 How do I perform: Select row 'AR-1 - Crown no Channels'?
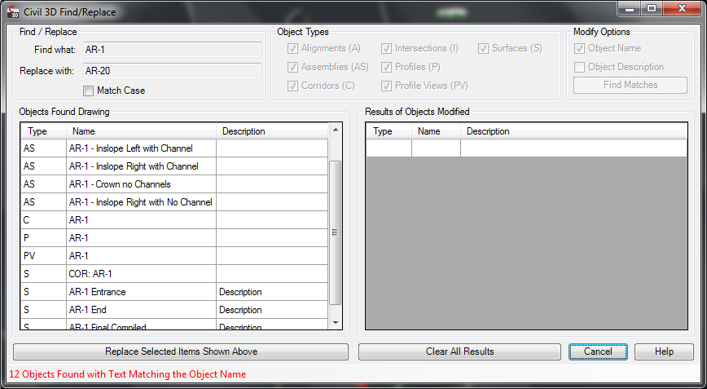[174, 184]
